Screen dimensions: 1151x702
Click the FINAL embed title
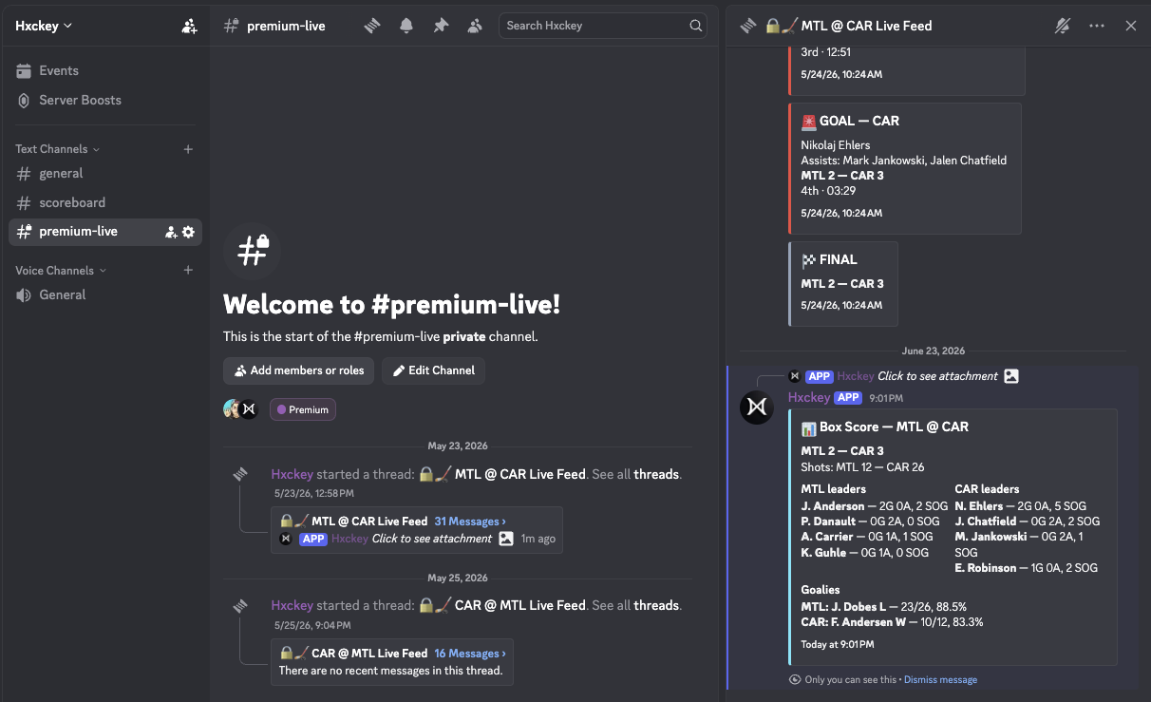pos(839,259)
